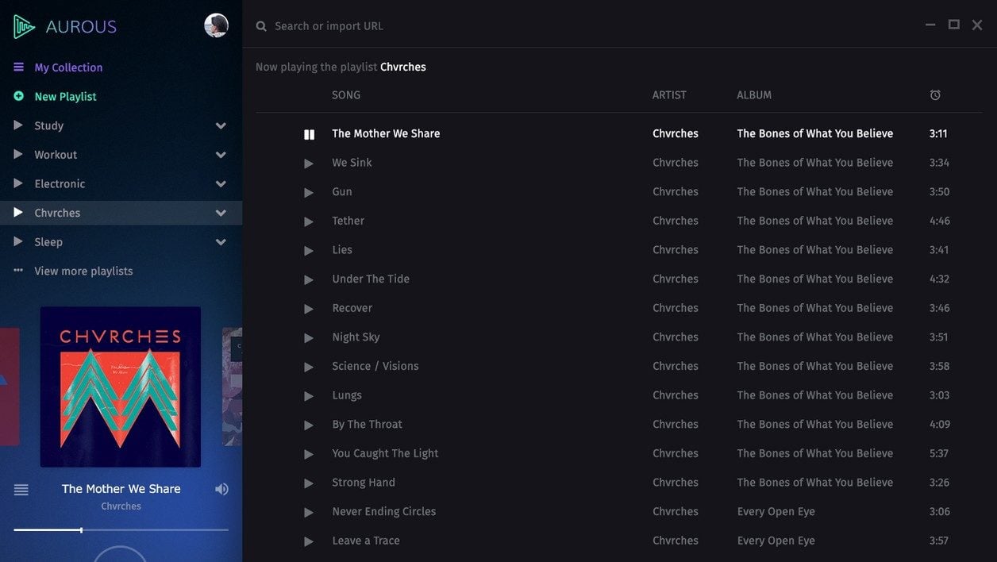Screen dimensions: 997x562
Task: Select the Chvrches playlist label
Action: pyautogui.click(x=57, y=213)
